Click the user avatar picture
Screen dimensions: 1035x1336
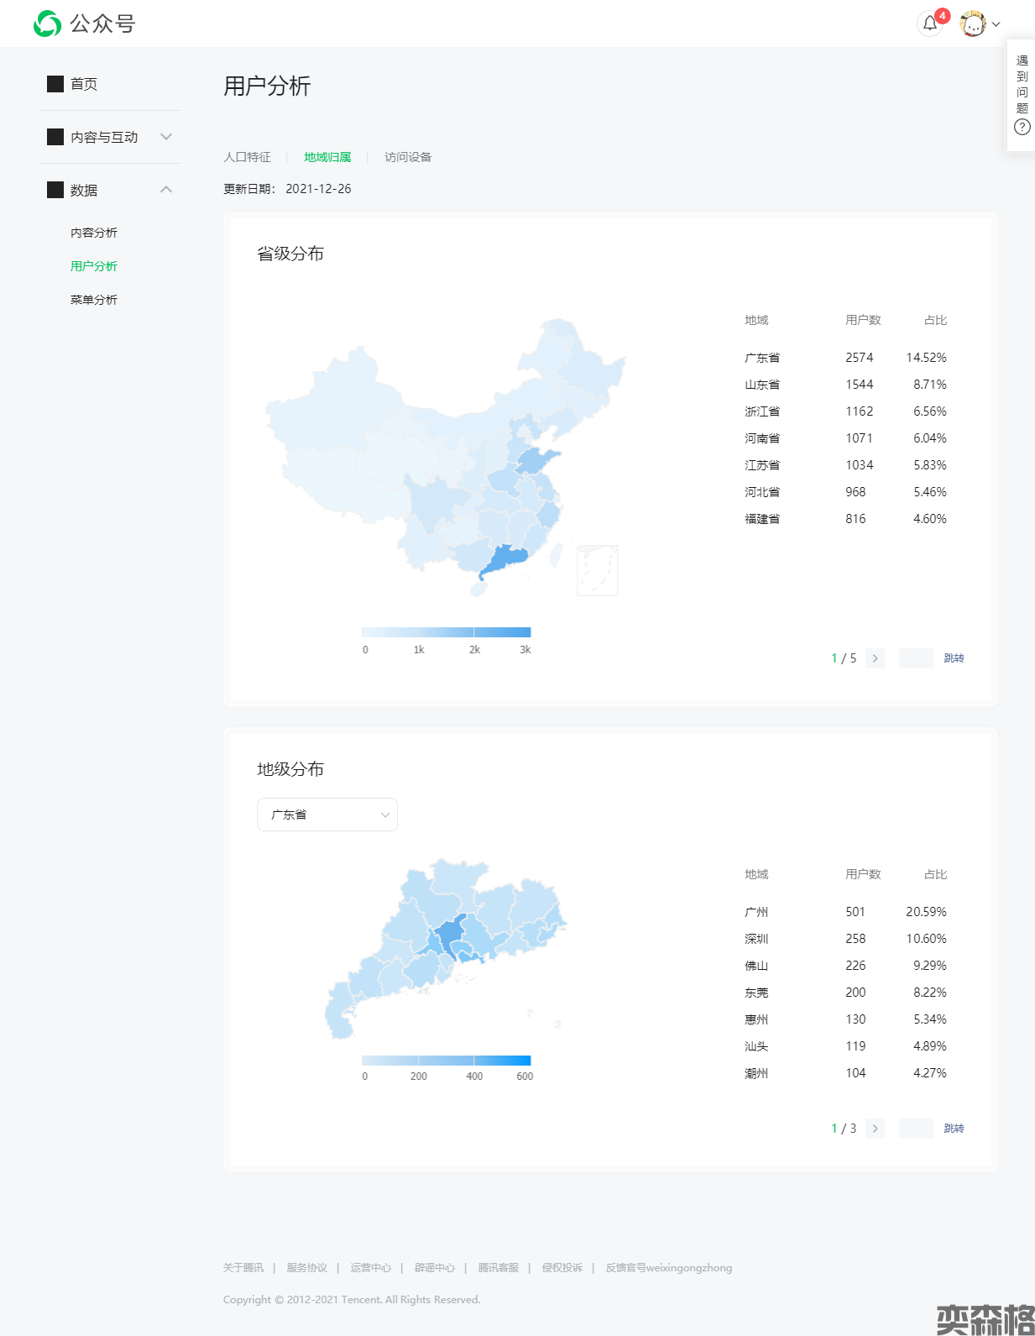coord(973,24)
